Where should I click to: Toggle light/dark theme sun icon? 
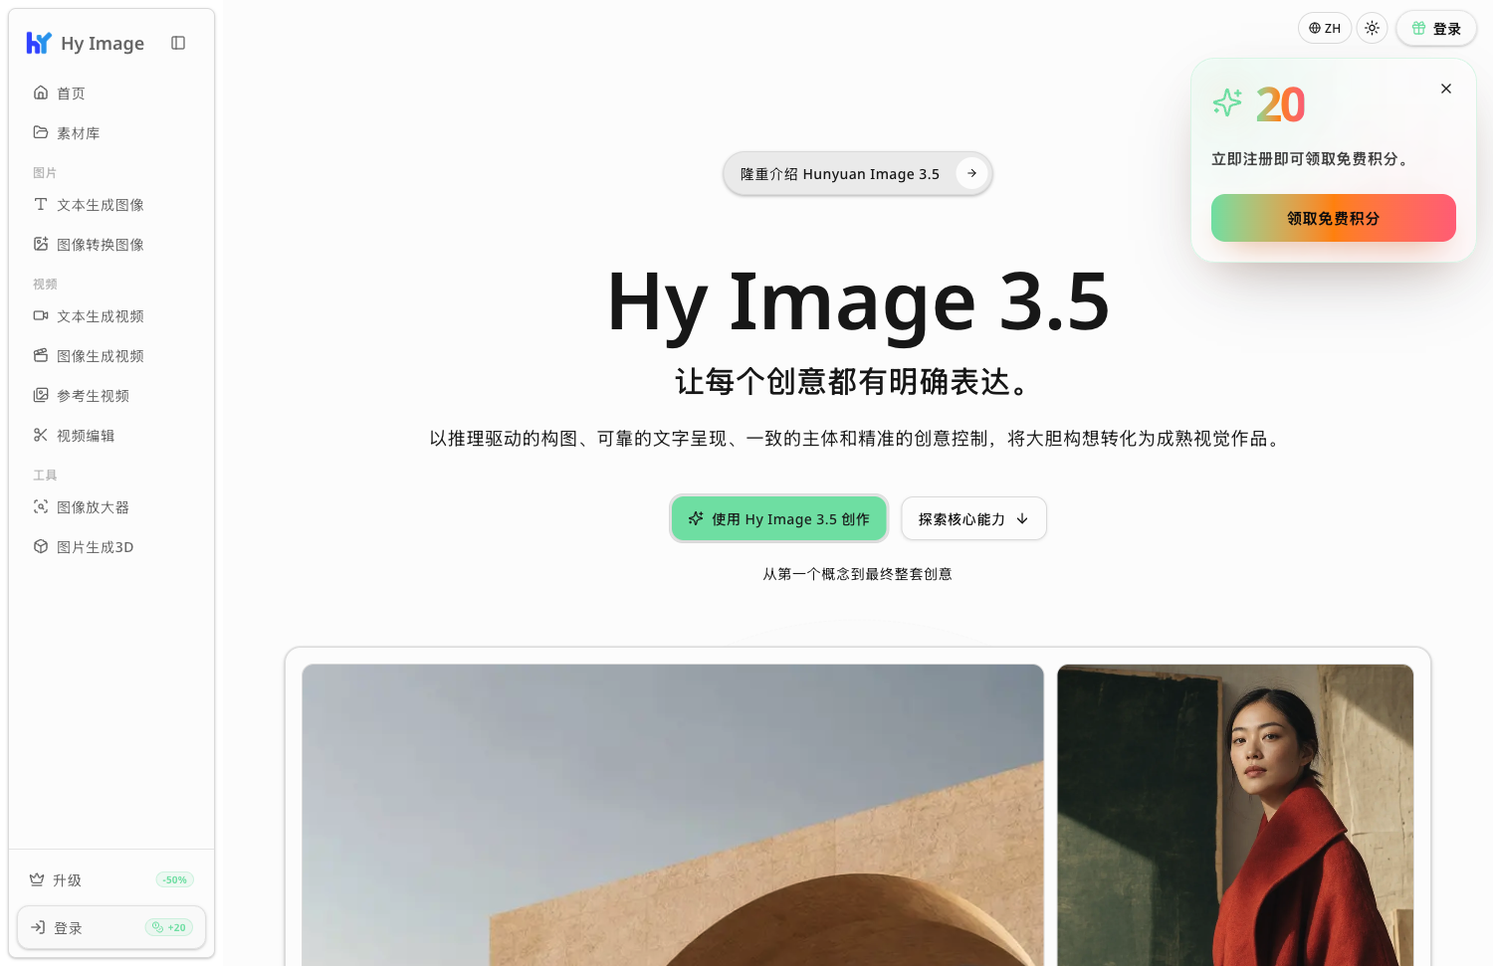click(1372, 28)
